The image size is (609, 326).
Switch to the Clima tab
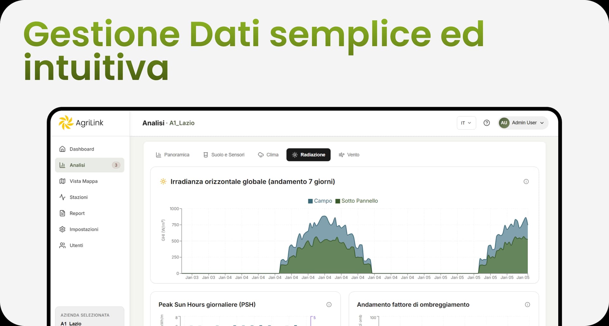coord(268,155)
